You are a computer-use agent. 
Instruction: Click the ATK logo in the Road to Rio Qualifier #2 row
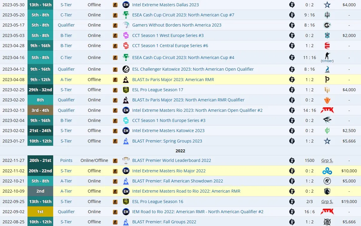tap(327, 212)
